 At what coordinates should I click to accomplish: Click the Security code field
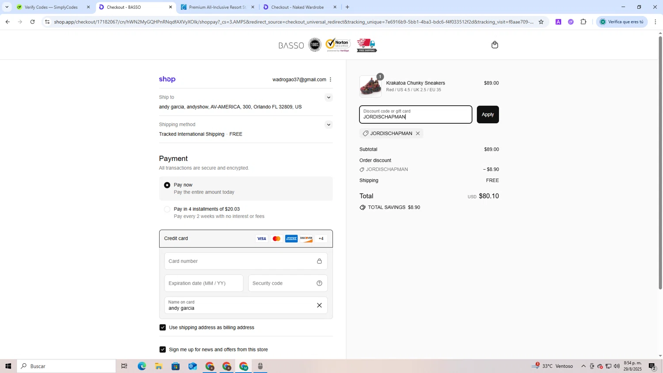click(288, 283)
